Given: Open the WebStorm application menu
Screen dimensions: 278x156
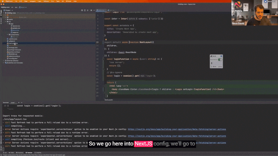Looking at the screenshot, I should coord(9,1).
